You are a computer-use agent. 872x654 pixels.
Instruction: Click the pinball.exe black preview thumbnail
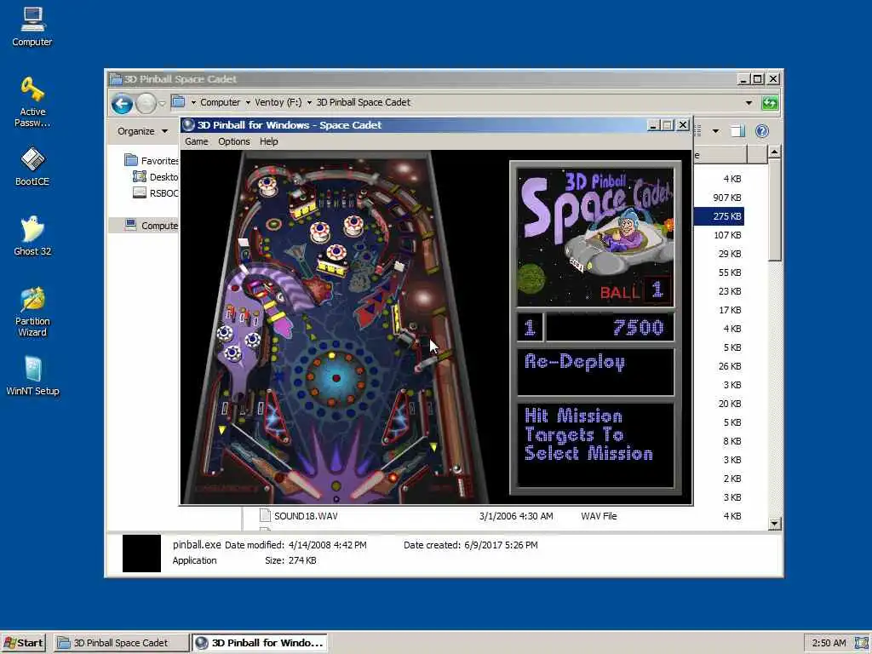pyautogui.click(x=141, y=554)
